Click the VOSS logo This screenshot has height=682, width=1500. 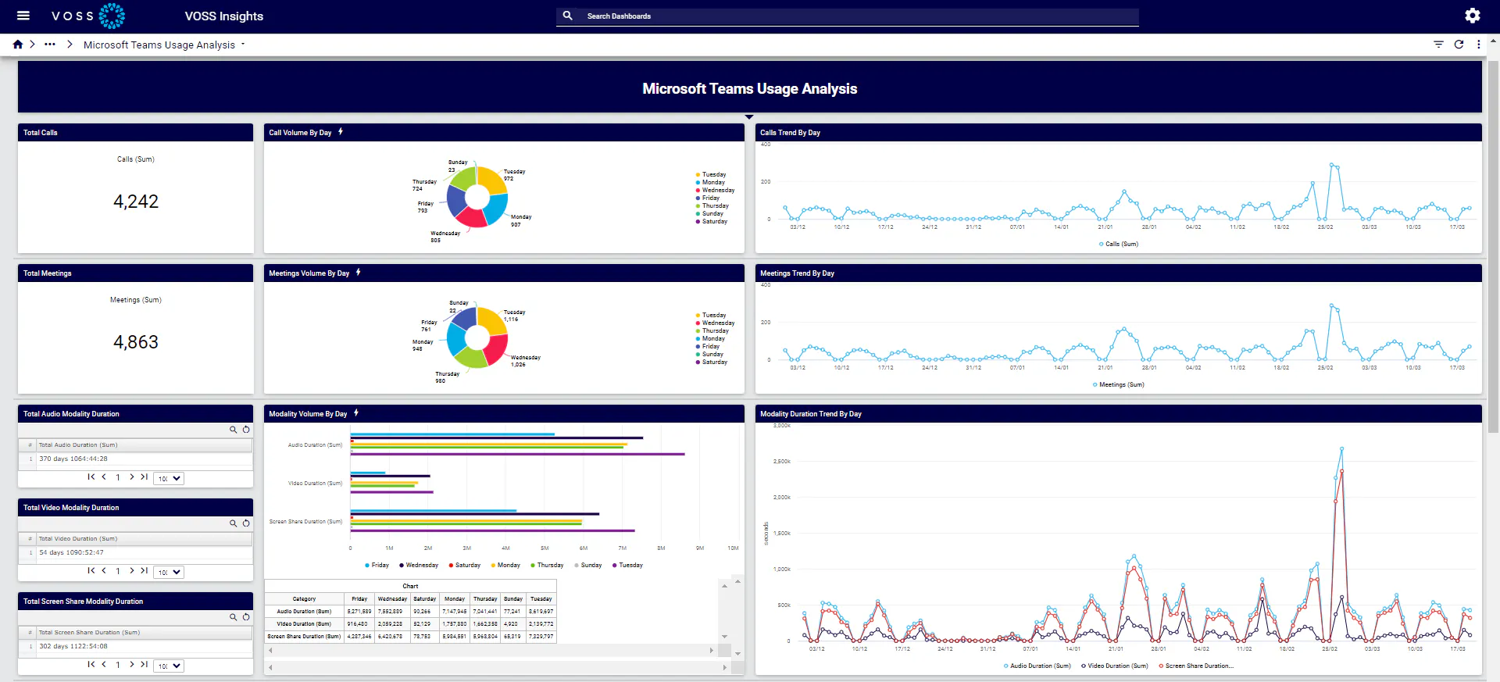[x=87, y=16]
